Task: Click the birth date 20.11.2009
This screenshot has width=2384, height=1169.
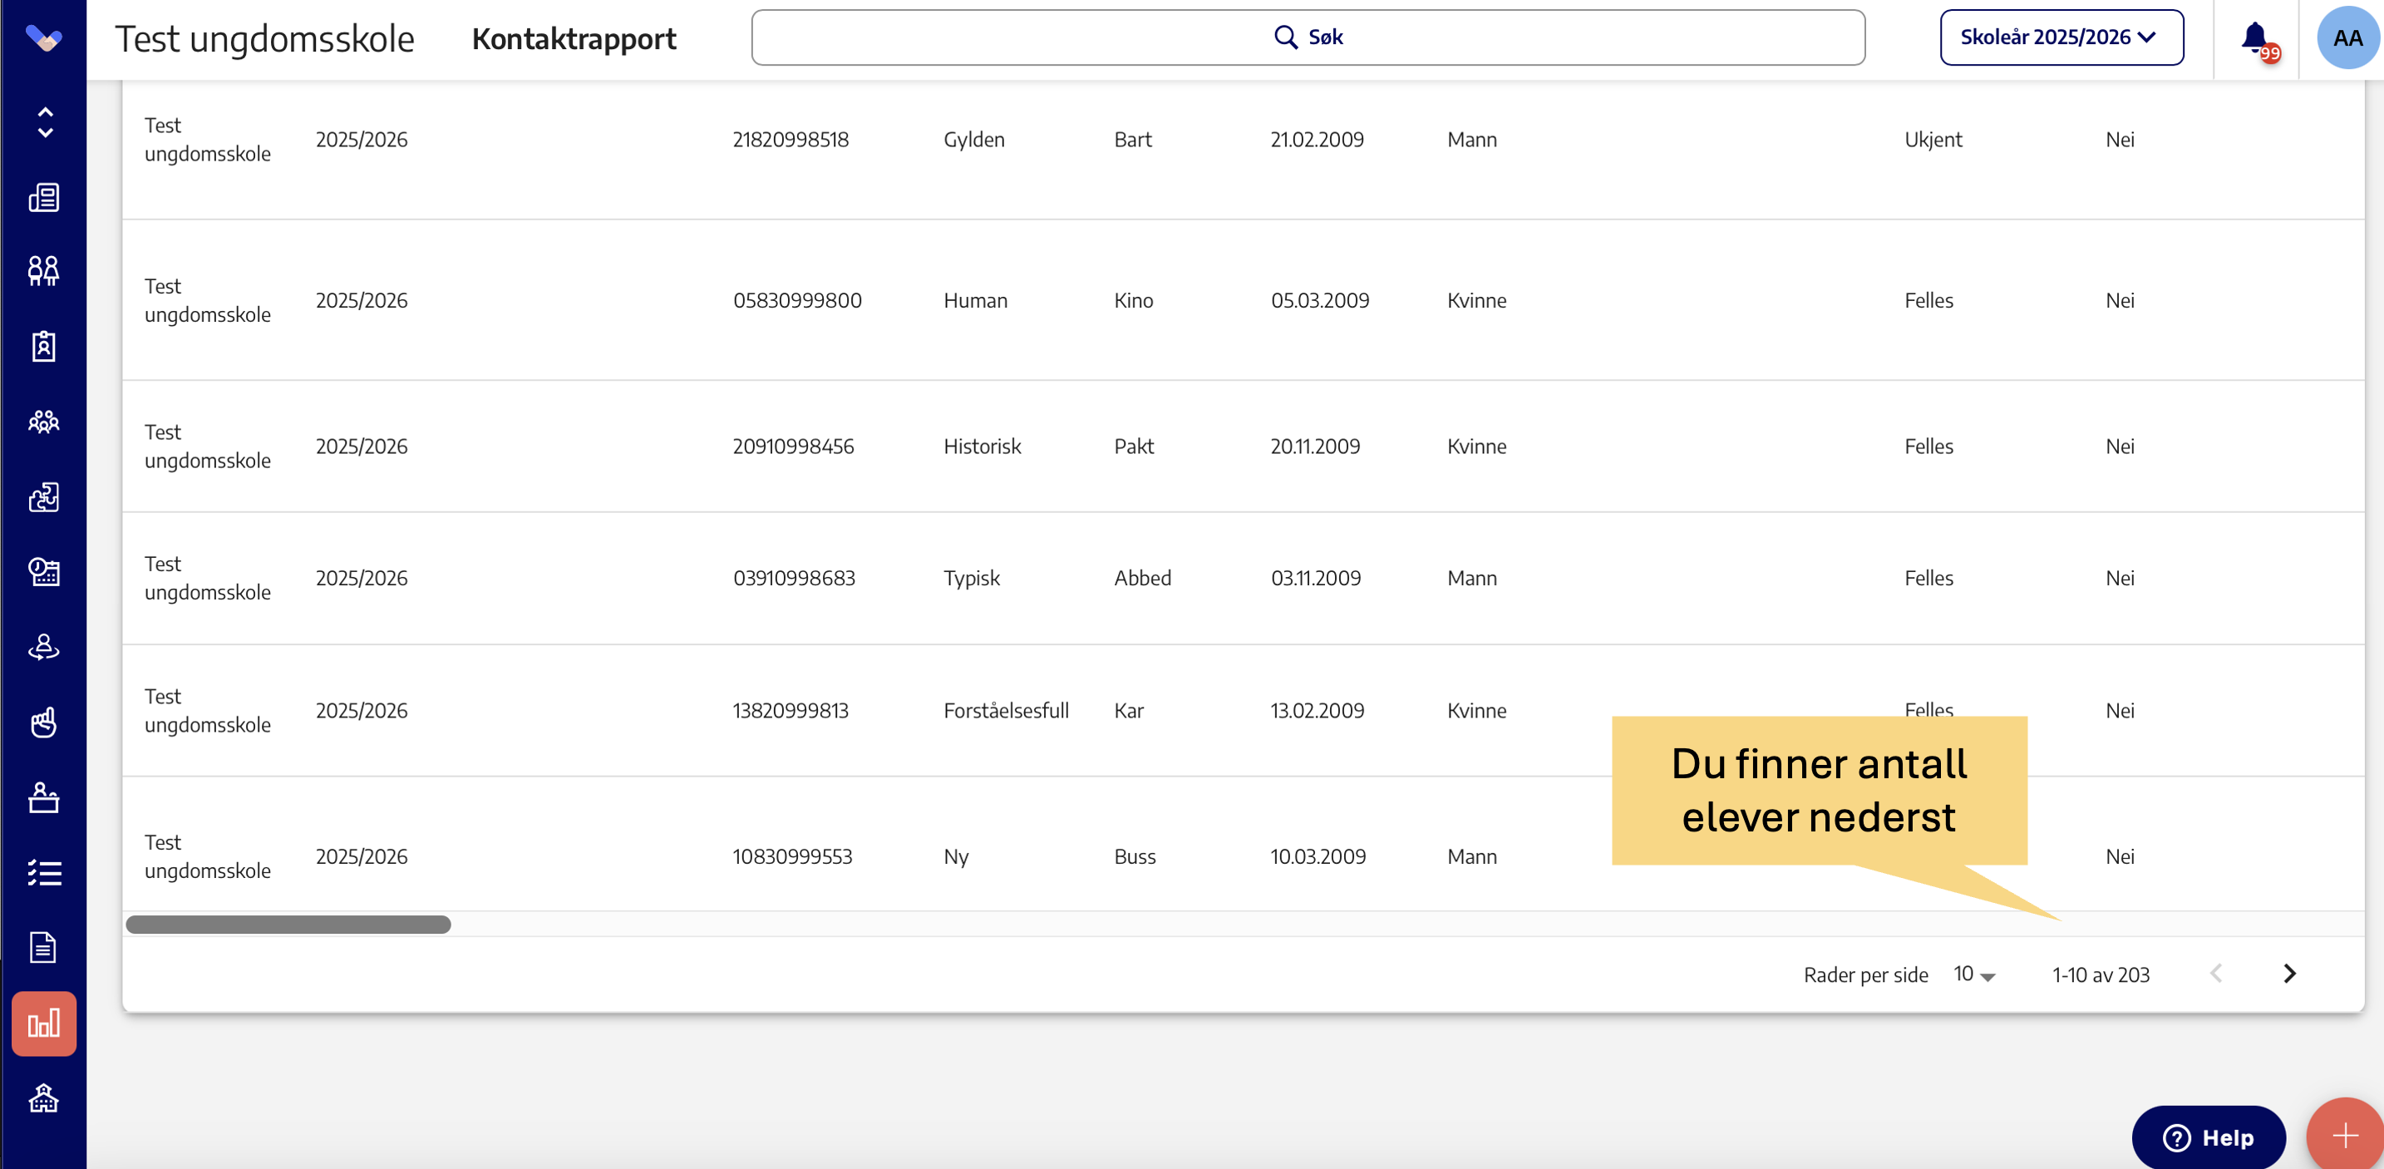Action: pyautogui.click(x=1315, y=447)
